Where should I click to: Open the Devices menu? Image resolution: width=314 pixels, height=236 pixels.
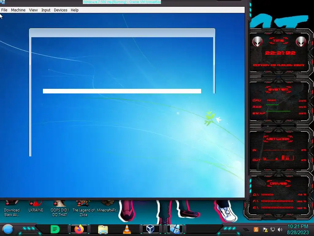click(60, 10)
